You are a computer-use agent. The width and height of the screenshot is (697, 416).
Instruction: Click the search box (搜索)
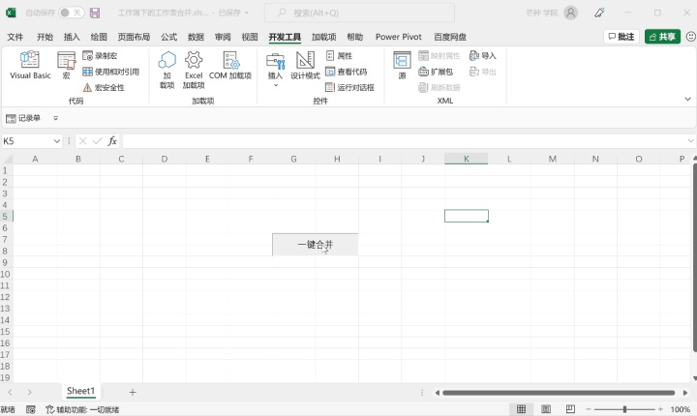pos(359,13)
